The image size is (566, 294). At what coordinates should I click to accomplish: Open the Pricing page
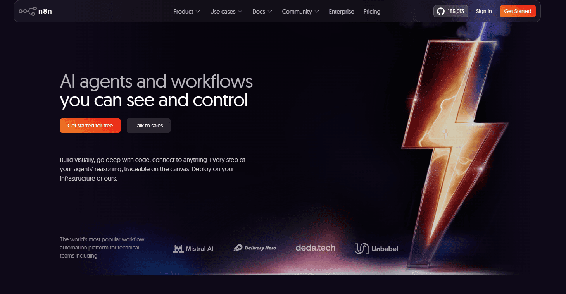(372, 12)
